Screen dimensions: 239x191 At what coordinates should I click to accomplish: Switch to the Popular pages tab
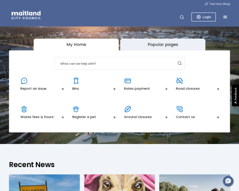163,45
